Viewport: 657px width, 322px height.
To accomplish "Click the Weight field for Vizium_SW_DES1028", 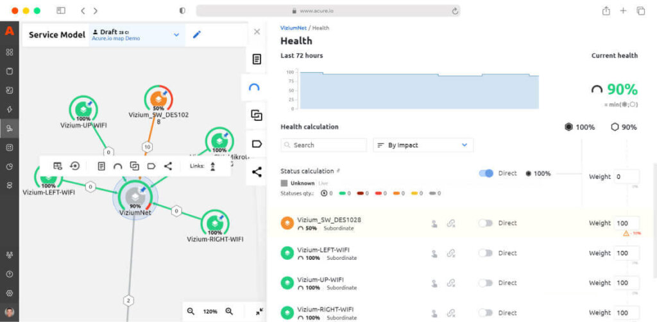I will coord(626,223).
